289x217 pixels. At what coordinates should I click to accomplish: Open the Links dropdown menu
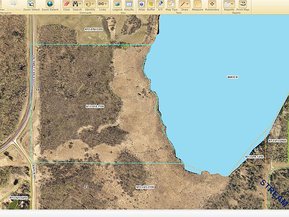tap(105, 4)
